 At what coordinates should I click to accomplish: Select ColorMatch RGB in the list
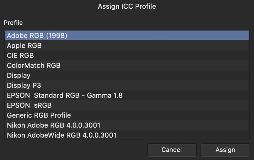point(34,65)
